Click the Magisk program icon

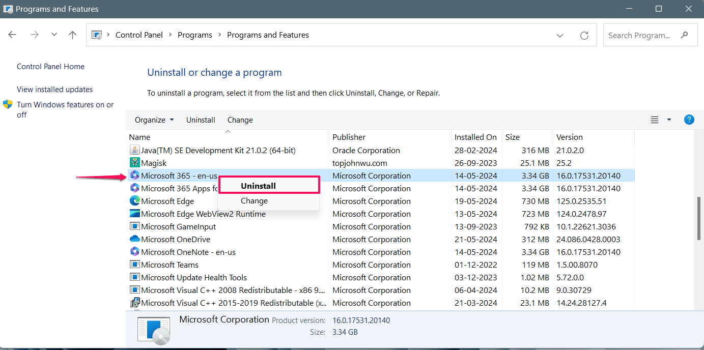pos(135,163)
